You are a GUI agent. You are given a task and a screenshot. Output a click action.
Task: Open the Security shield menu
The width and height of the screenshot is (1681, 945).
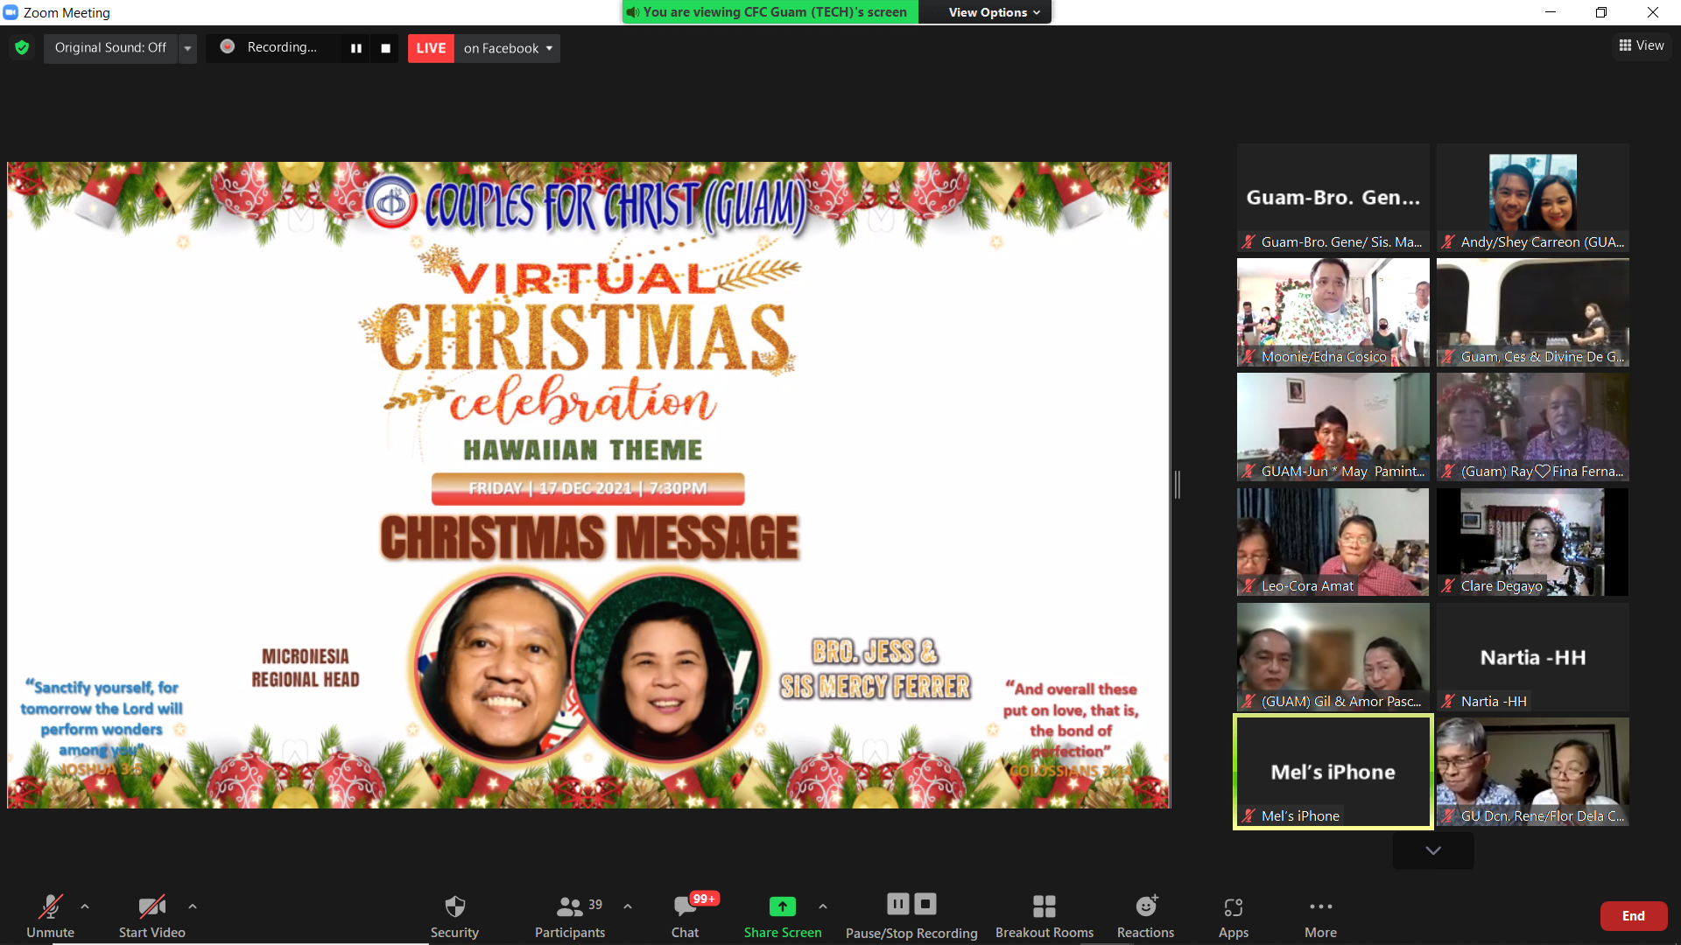454,915
